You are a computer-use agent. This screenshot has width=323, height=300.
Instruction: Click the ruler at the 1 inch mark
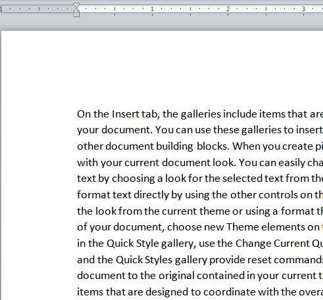tap(152, 9)
